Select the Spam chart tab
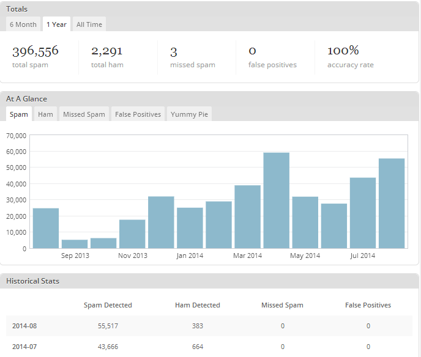421x357 pixels. [19, 114]
